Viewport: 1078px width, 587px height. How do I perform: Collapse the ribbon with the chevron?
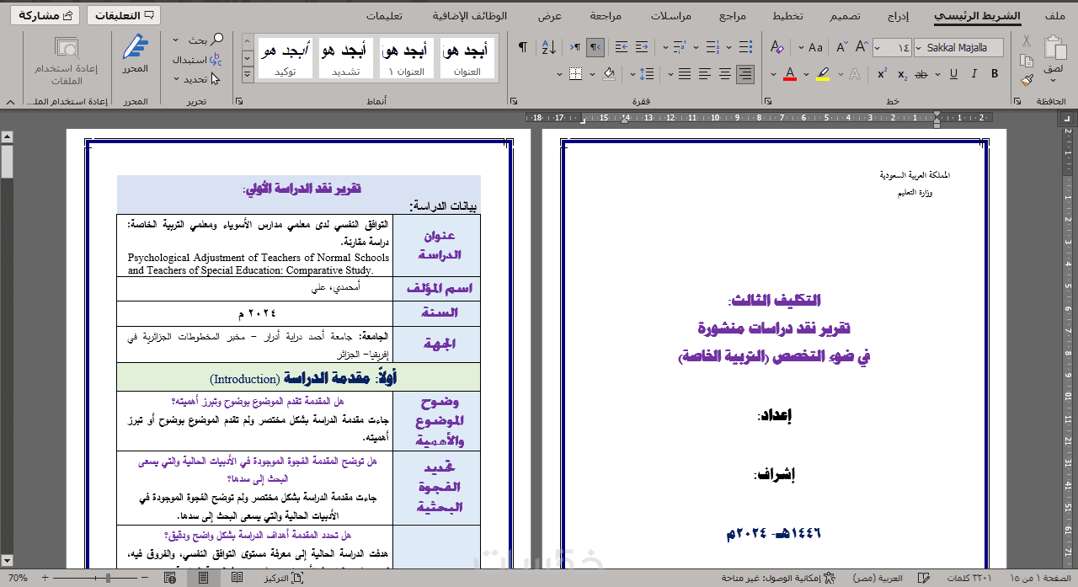coord(10,102)
